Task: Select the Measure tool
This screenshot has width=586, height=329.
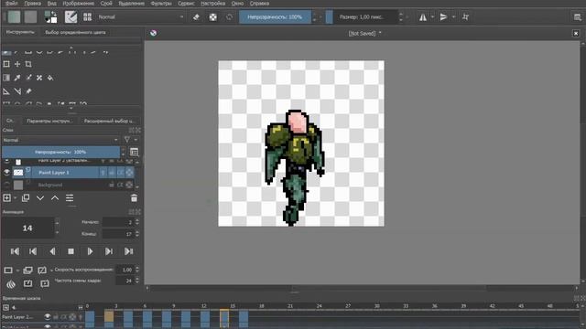Action: (17, 91)
